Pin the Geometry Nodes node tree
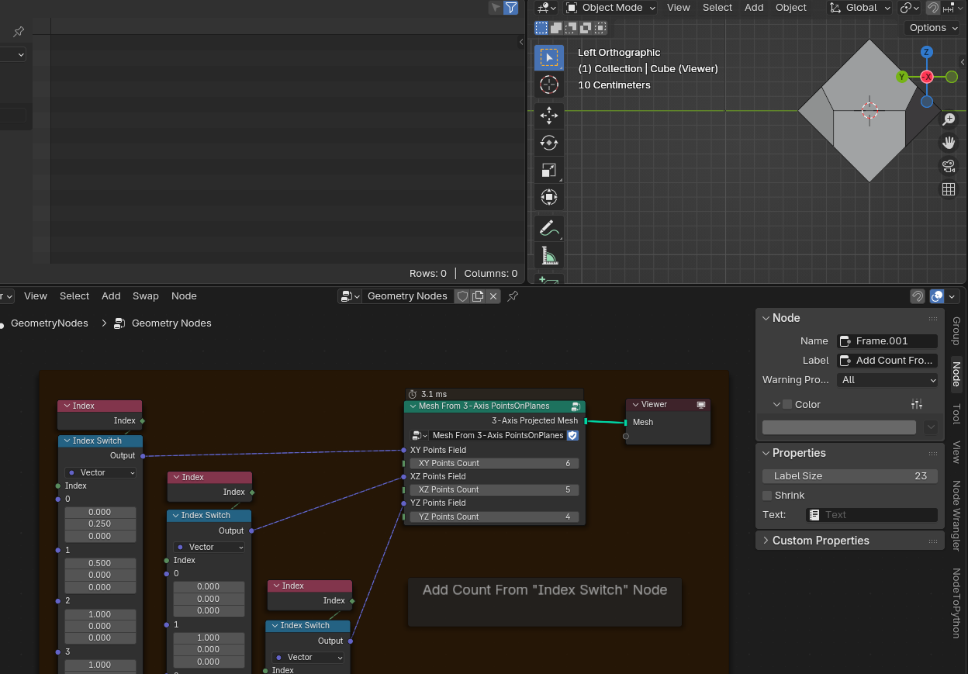Viewport: 968px width, 674px height. coord(513,296)
